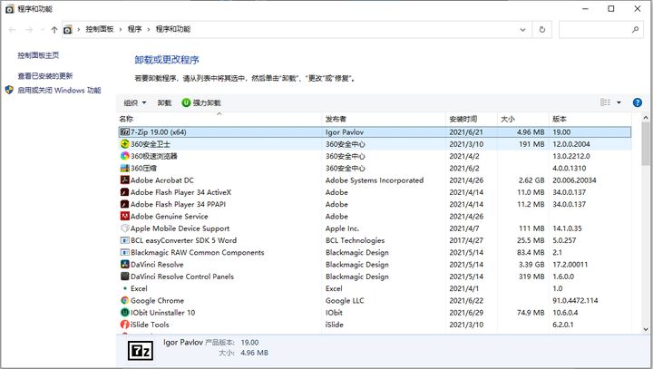The width and height of the screenshot is (653, 369).
Task: Click Apple Mobile Device Support icon
Action: pyautogui.click(x=124, y=228)
